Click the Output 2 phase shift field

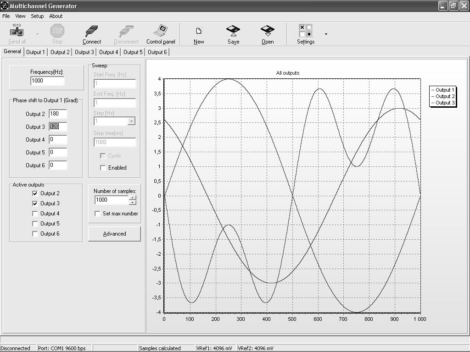tap(58, 114)
